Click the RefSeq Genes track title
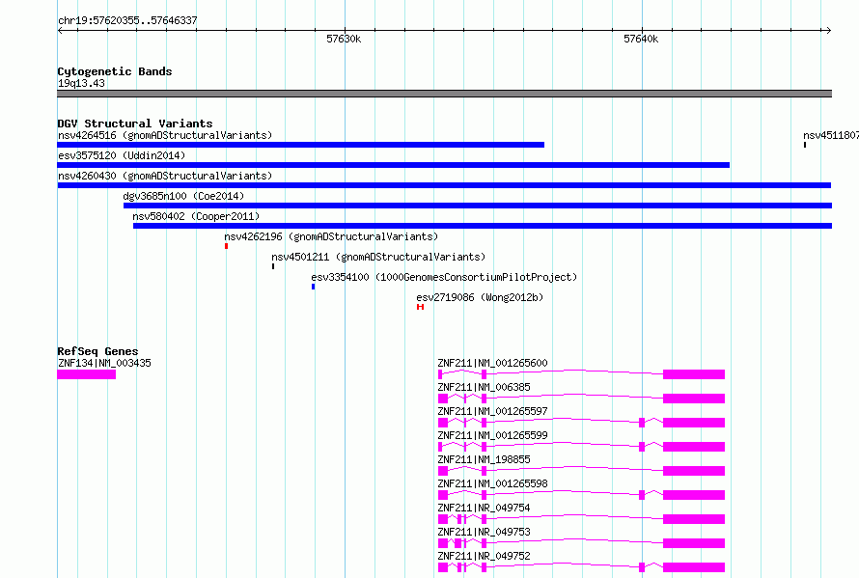 (x=97, y=351)
